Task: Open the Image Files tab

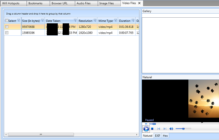Action: 109,3
